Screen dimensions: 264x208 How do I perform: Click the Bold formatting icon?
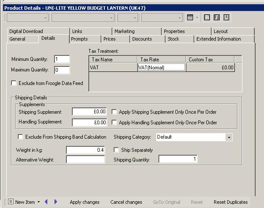(x=207, y=17)
